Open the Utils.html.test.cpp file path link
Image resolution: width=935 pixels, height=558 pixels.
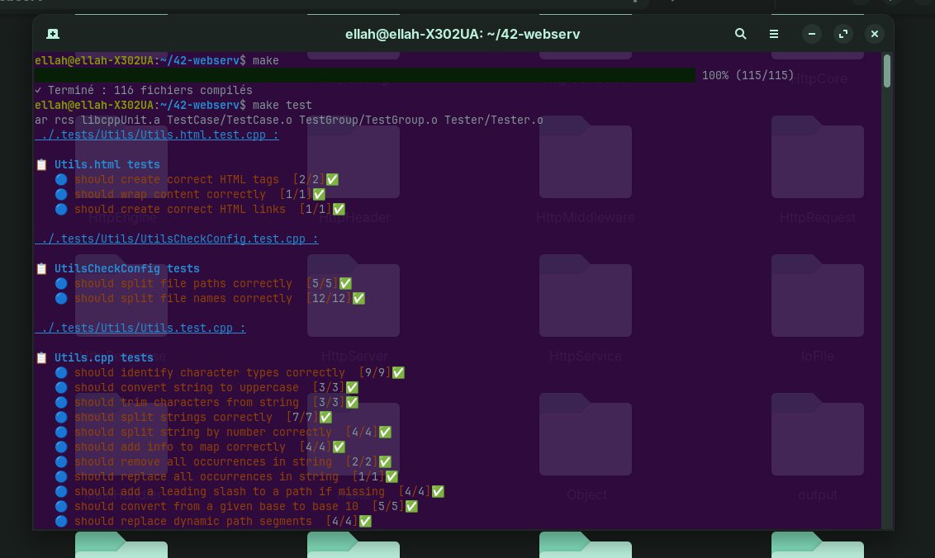coord(157,135)
